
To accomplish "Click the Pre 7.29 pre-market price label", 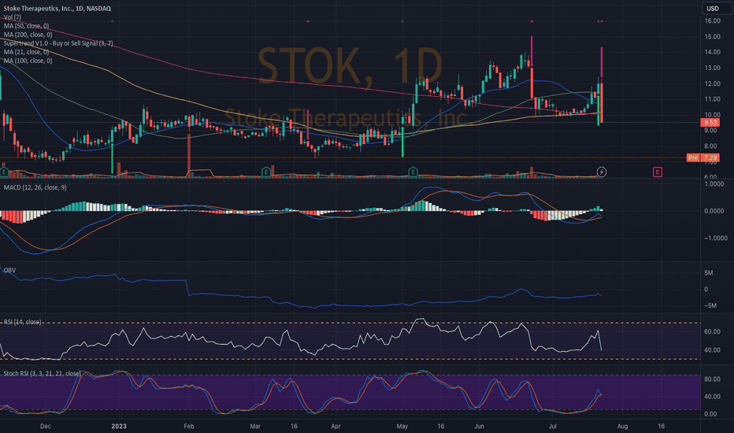I will click(703, 157).
